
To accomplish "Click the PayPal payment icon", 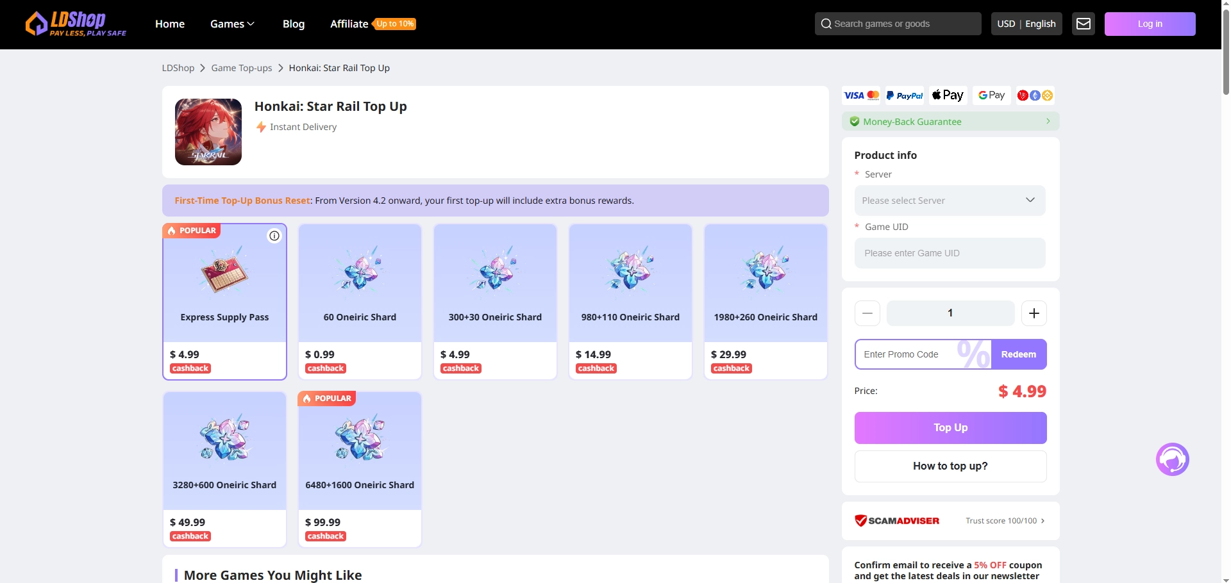I will [x=905, y=95].
